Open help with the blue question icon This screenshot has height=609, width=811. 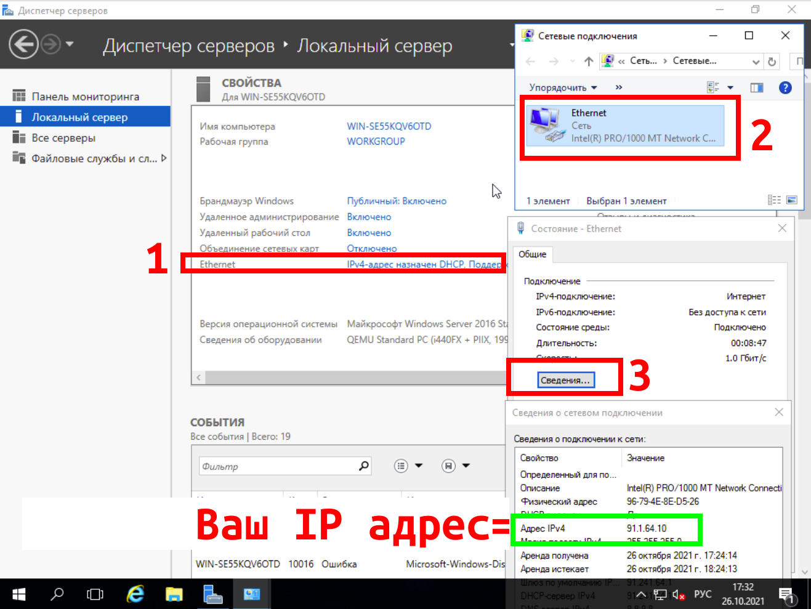coord(785,87)
